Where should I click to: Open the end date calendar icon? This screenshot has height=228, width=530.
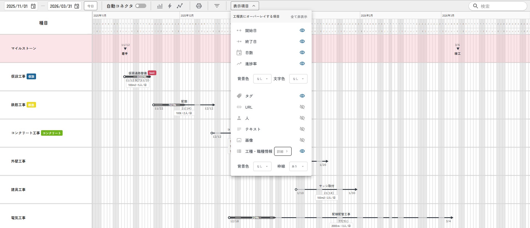77,6
